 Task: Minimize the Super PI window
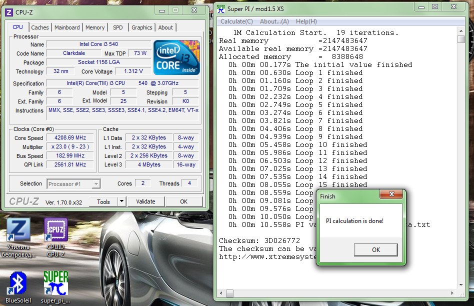point(421,6)
